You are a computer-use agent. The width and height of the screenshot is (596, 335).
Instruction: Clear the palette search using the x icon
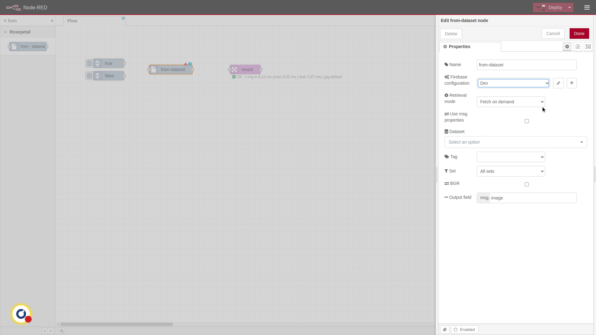pyautogui.click(x=52, y=21)
